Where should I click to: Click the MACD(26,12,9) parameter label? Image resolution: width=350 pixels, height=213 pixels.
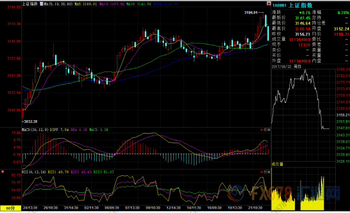pos(35,129)
